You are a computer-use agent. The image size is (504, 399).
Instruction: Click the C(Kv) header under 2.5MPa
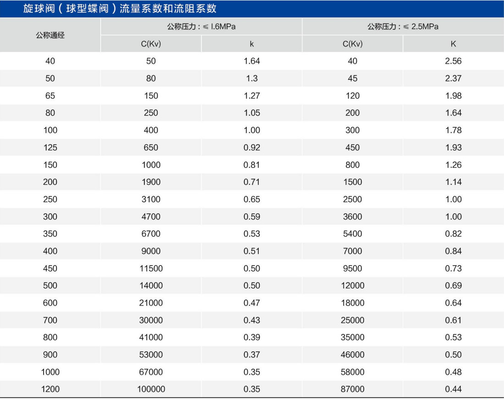tap(352, 44)
